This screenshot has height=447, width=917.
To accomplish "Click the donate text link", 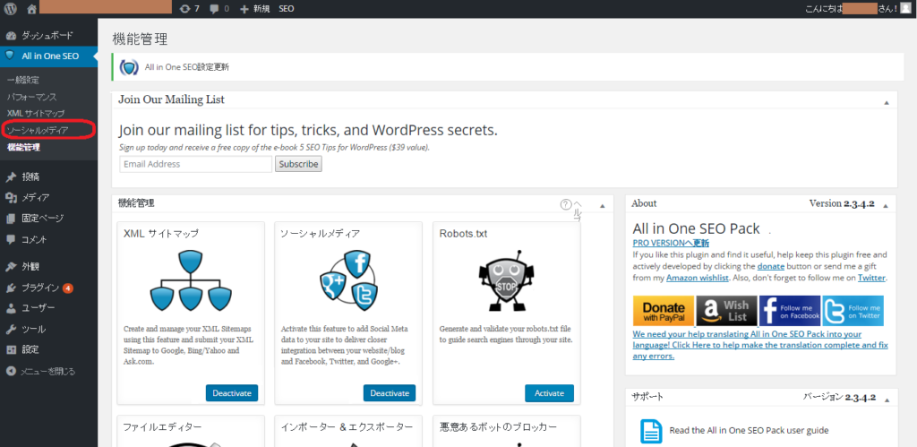I will [771, 266].
